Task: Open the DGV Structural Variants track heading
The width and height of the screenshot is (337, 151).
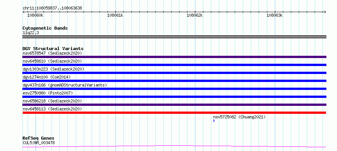Action: coord(53,49)
